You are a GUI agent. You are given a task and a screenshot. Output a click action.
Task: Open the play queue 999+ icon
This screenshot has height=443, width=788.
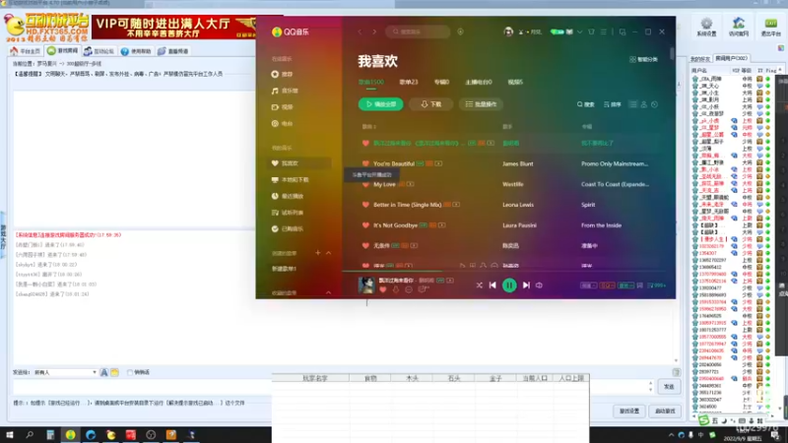click(x=657, y=285)
